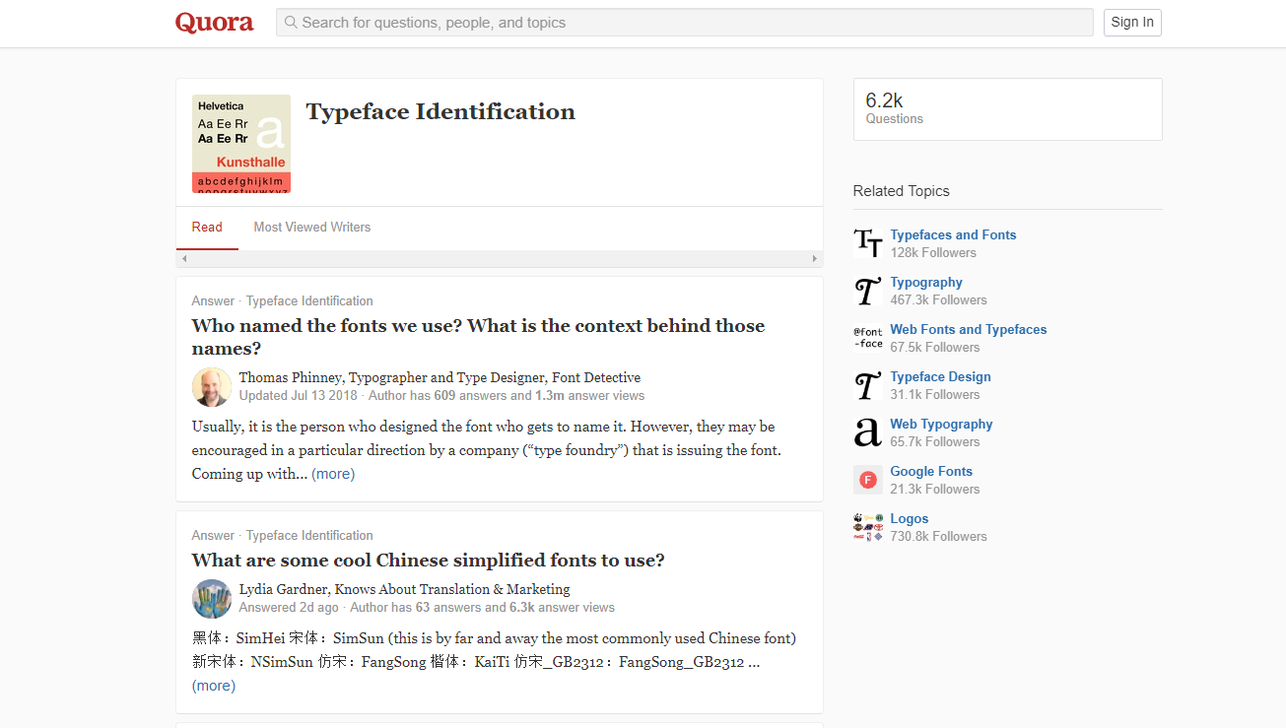Expand the font naming answer with (more)
Viewport: 1286px width, 728px height.
(333, 474)
